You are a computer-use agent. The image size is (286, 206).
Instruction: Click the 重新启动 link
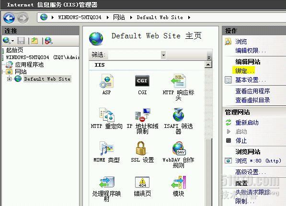tap(247, 123)
